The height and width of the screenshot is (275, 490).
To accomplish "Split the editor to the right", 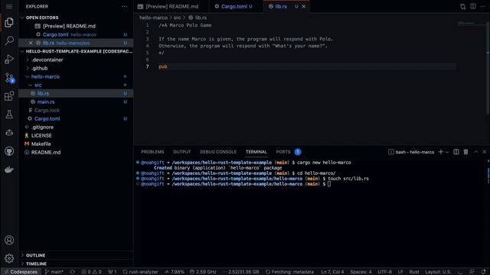I will click(473, 6).
